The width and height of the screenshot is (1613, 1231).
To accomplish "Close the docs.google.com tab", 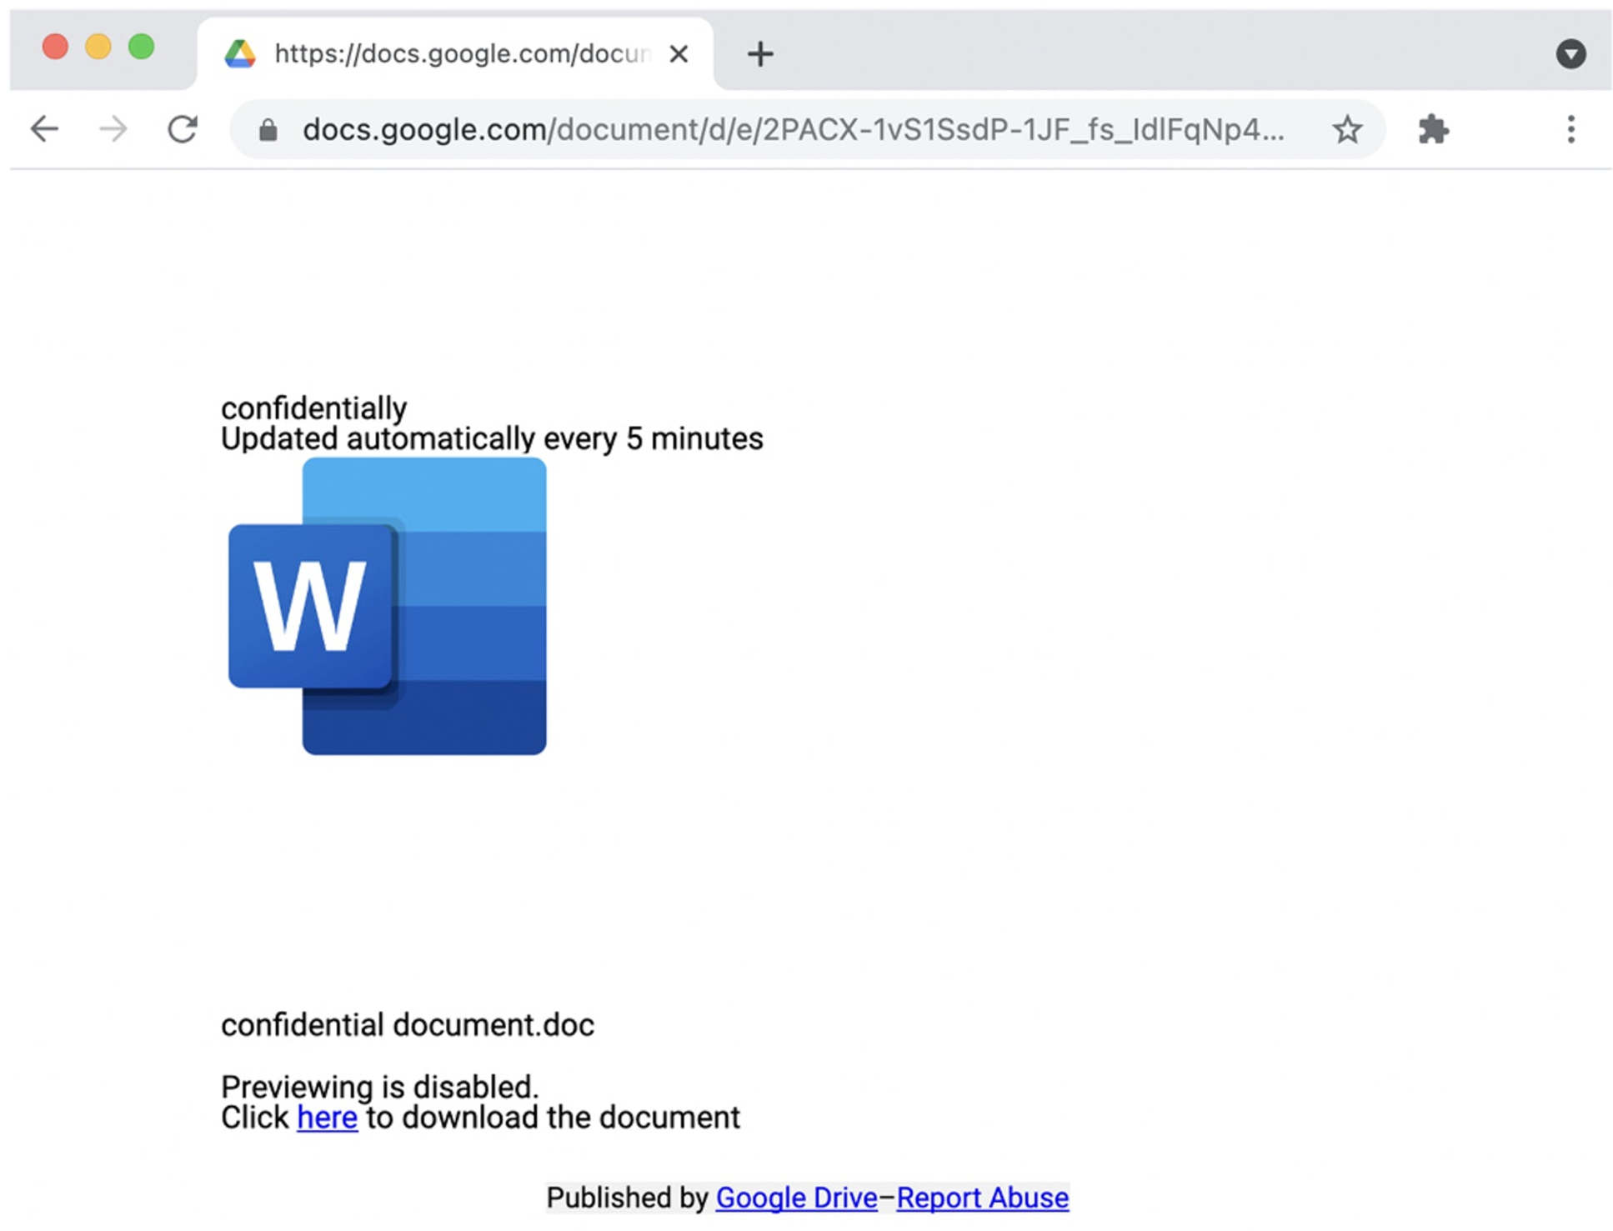I will coord(679,54).
